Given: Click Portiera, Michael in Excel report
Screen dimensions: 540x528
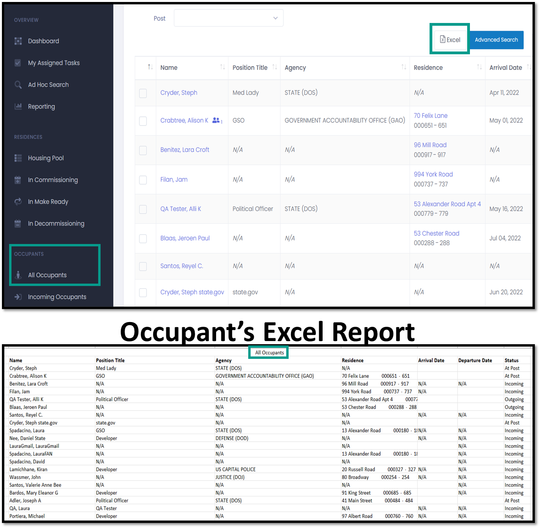Looking at the screenshot, I should pos(27,516).
